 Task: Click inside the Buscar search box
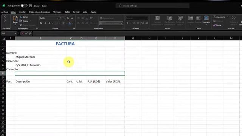[152, 6]
